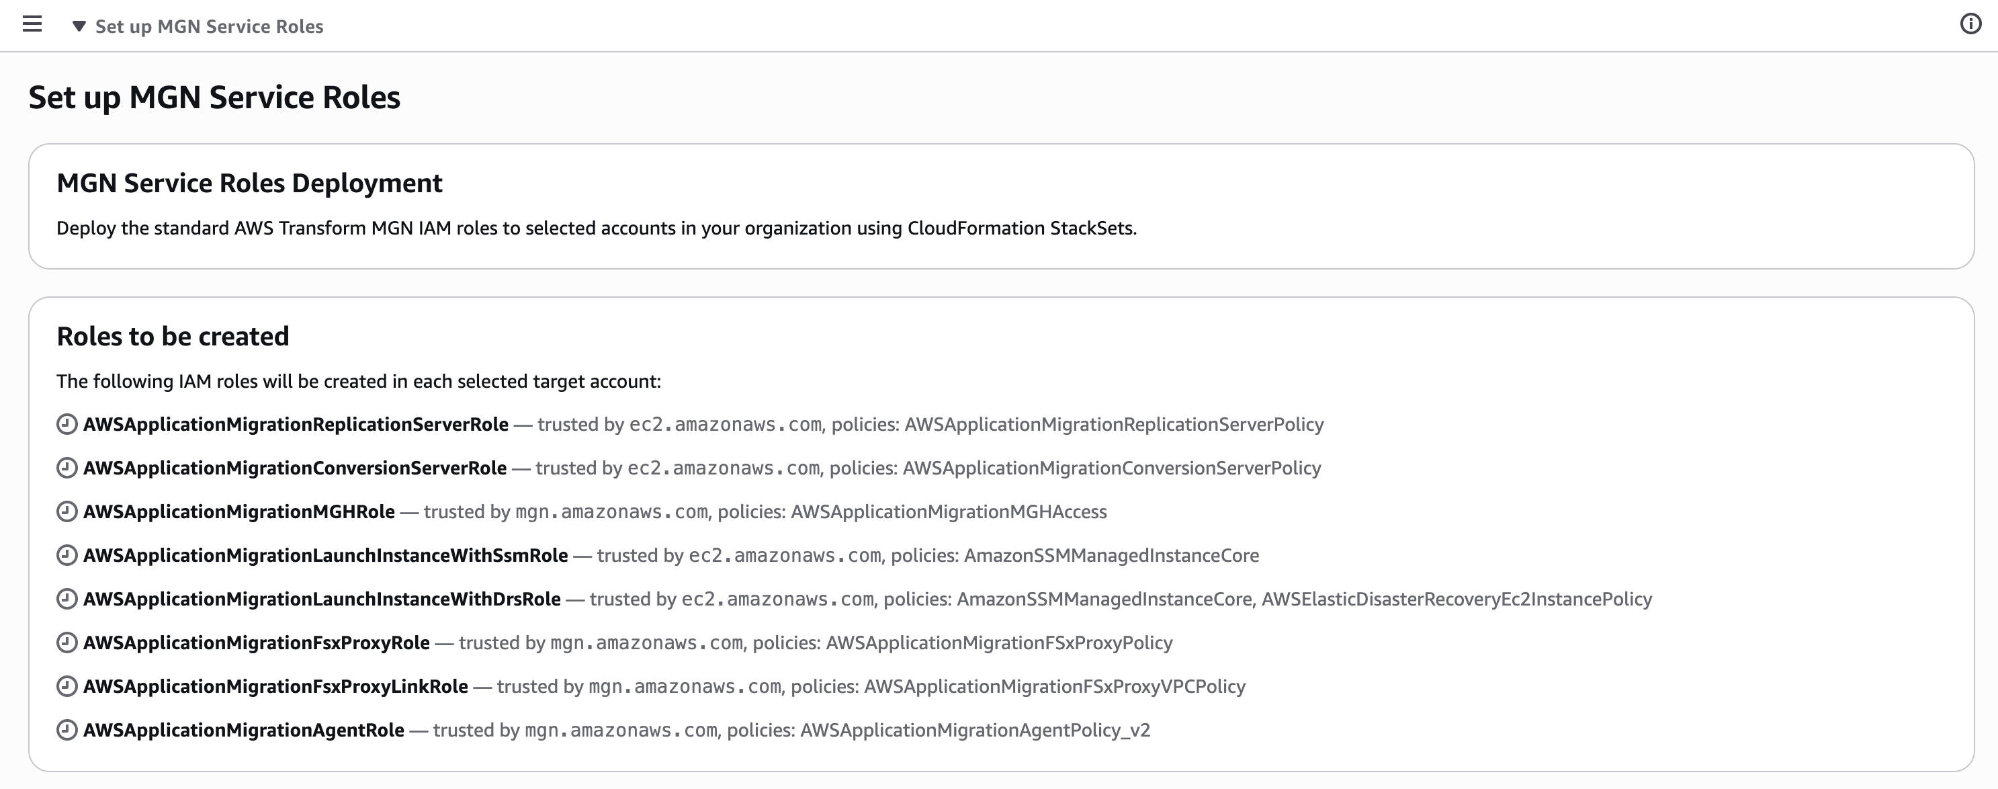This screenshot has height=789, width=1998.
Task: Select the 'Set up MGN Service Roles' breadcrumb text
Action: (x=210, y=26)
